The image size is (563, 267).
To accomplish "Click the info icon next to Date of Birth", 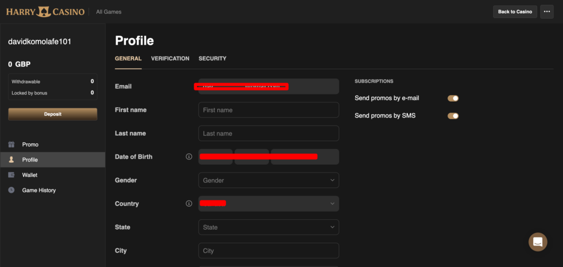I will pyautogui.click(x=189, y=157).
